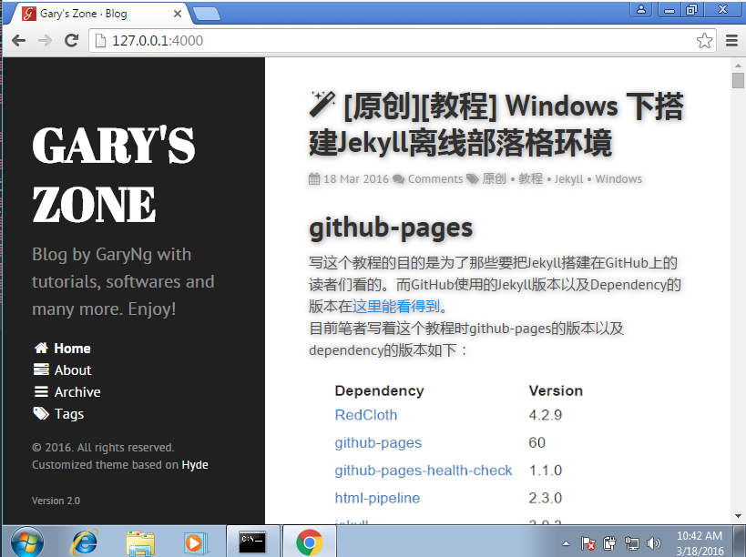Viewport: 746px width, 557px height.
Task: Select the Gary's Zone · Blog tab
Action: pos(97,14)
